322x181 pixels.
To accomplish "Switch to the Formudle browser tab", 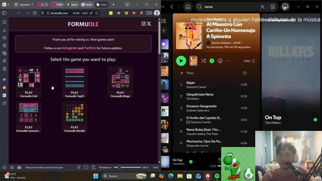I will click(x=102, y=5).
